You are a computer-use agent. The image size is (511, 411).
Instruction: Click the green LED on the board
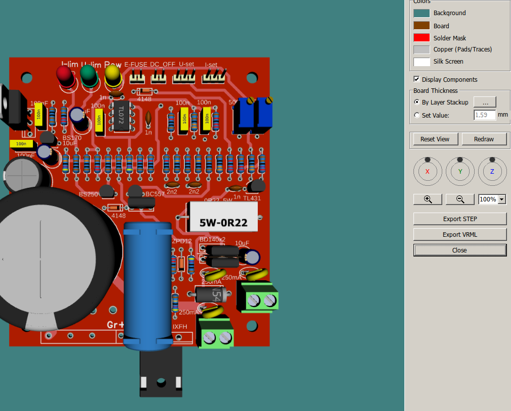[x=89, y=76]
